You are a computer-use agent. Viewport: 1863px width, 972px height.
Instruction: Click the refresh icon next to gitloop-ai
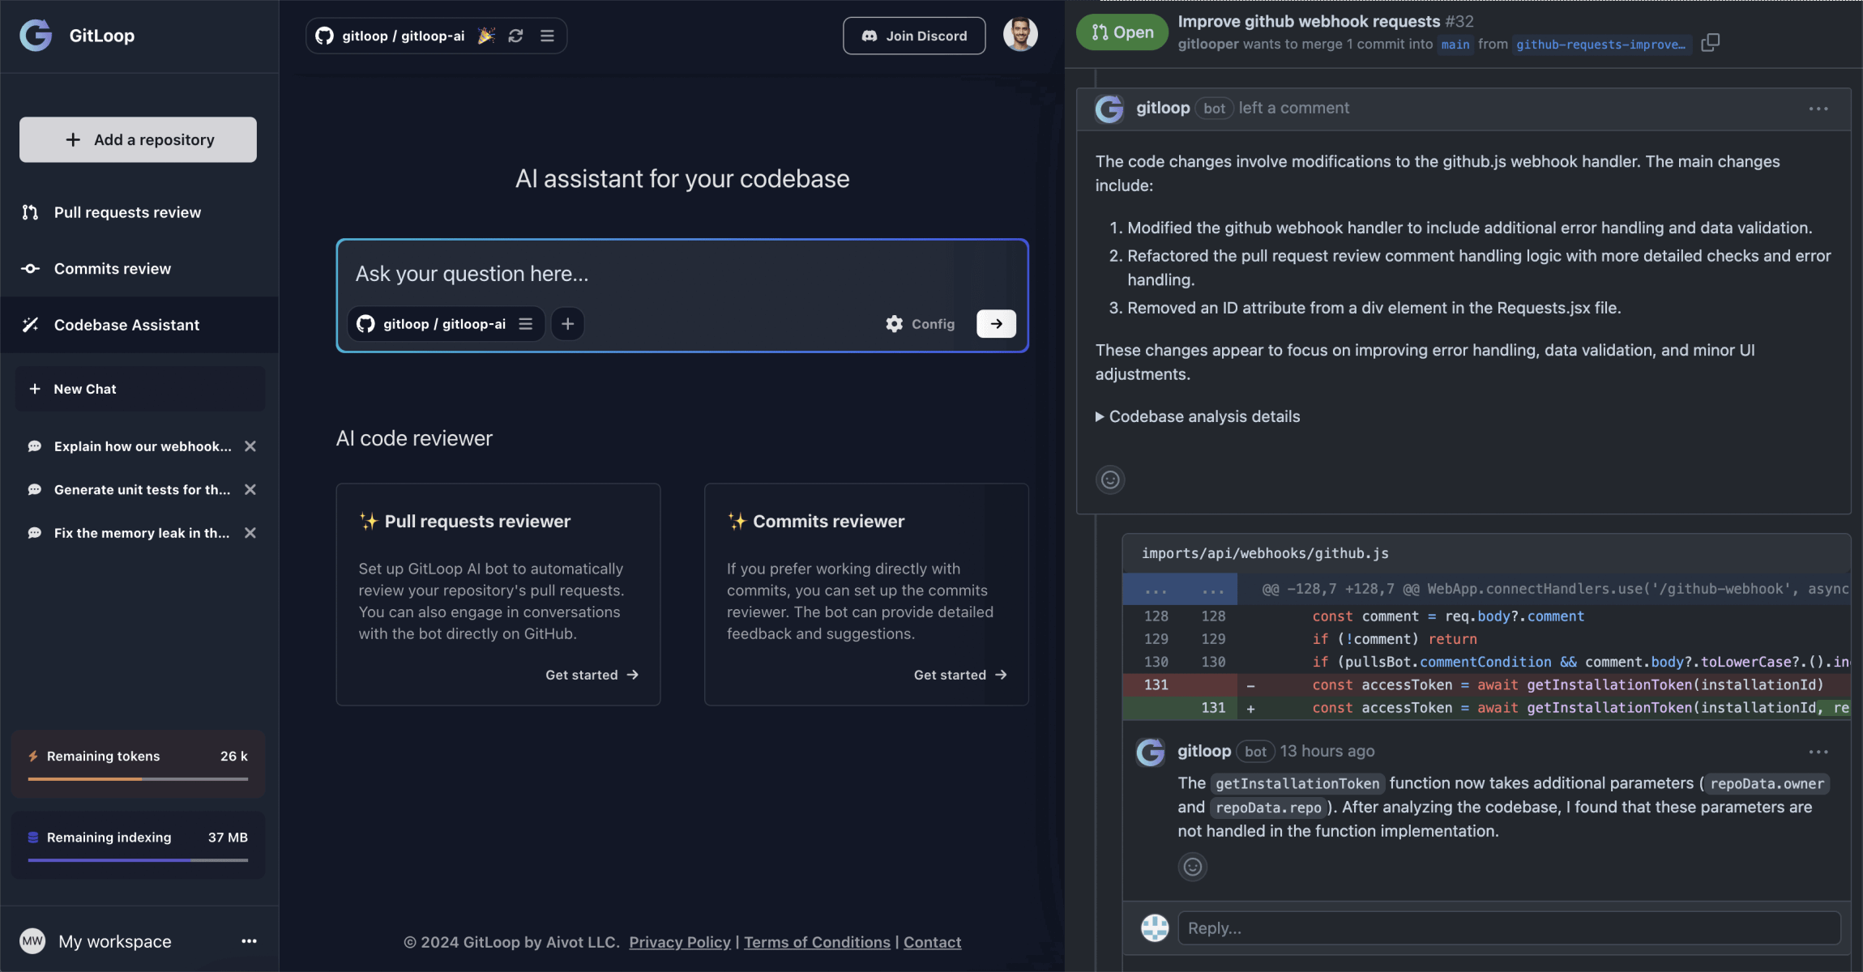tap(516, 36)
